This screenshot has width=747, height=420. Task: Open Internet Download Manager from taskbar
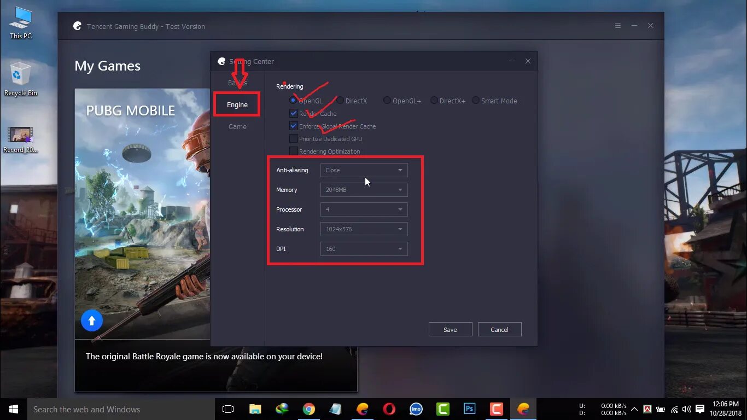coord(282,409)
